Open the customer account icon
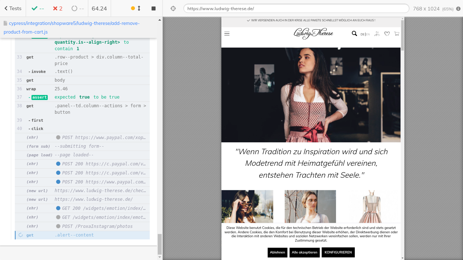 tap(377, 34)
